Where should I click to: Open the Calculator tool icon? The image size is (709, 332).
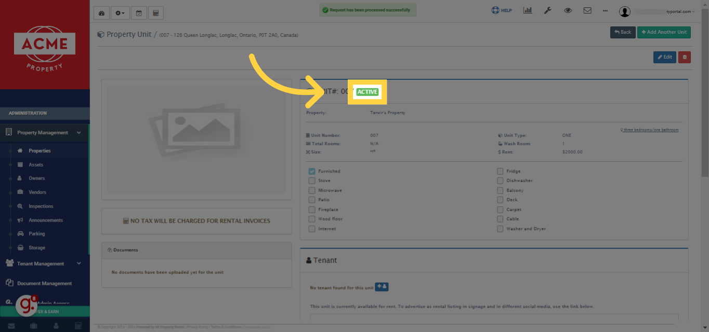click(155, 12)
